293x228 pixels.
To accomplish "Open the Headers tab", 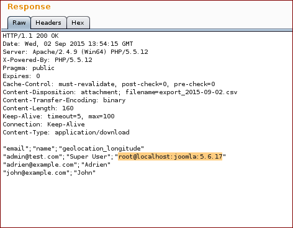I will [48, 22].
